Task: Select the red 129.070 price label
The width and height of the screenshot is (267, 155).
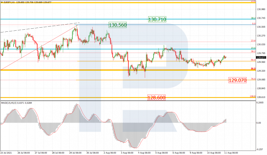Action: click(238, 80)
